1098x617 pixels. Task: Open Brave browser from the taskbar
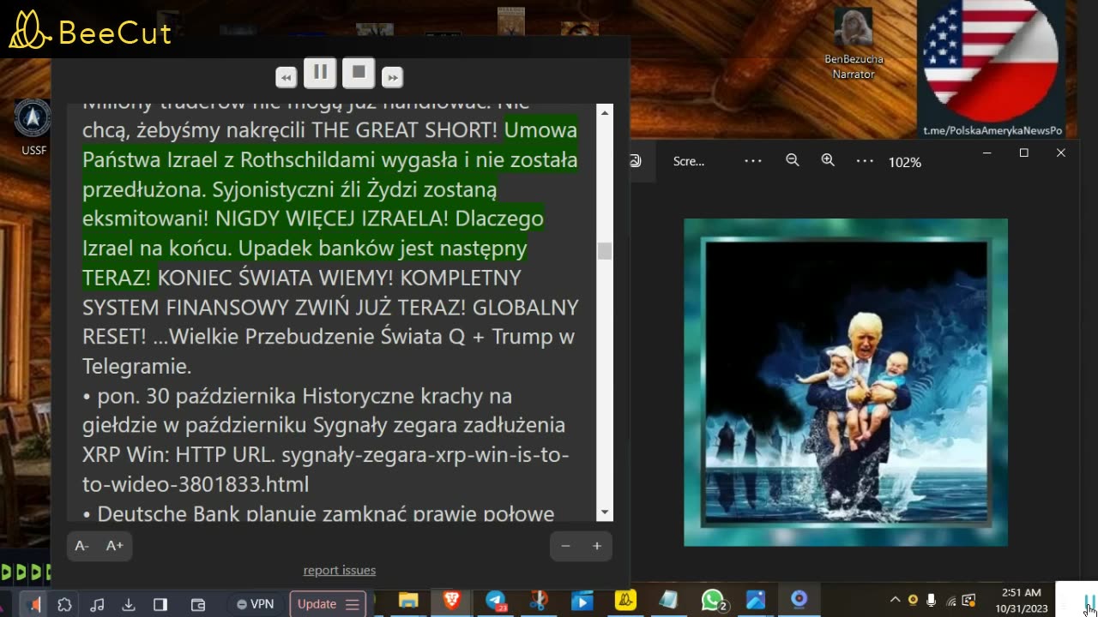[452, 601]
